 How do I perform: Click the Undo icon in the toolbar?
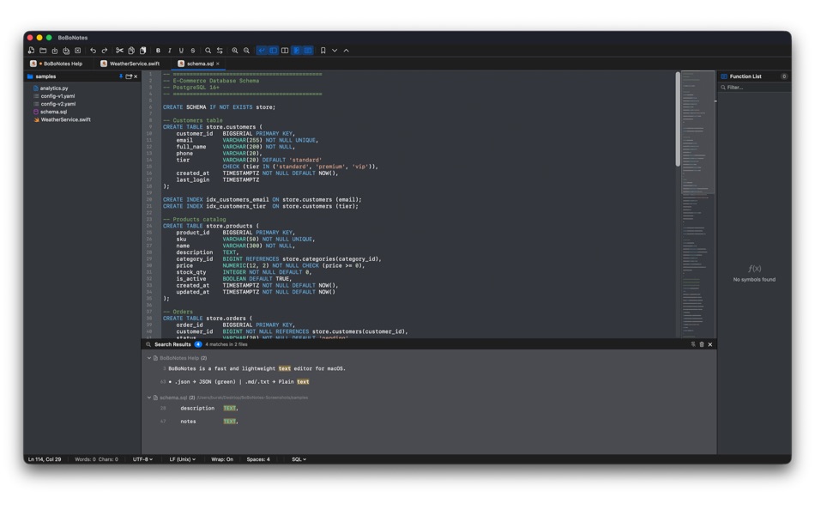click(x=93, y=50)
